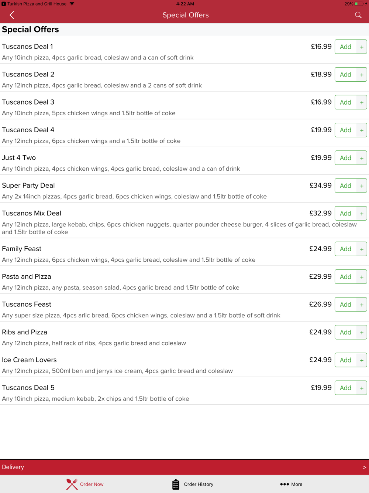Tap the plus icon for Family Feast
369x493 pixels.
tap(362, 249)
